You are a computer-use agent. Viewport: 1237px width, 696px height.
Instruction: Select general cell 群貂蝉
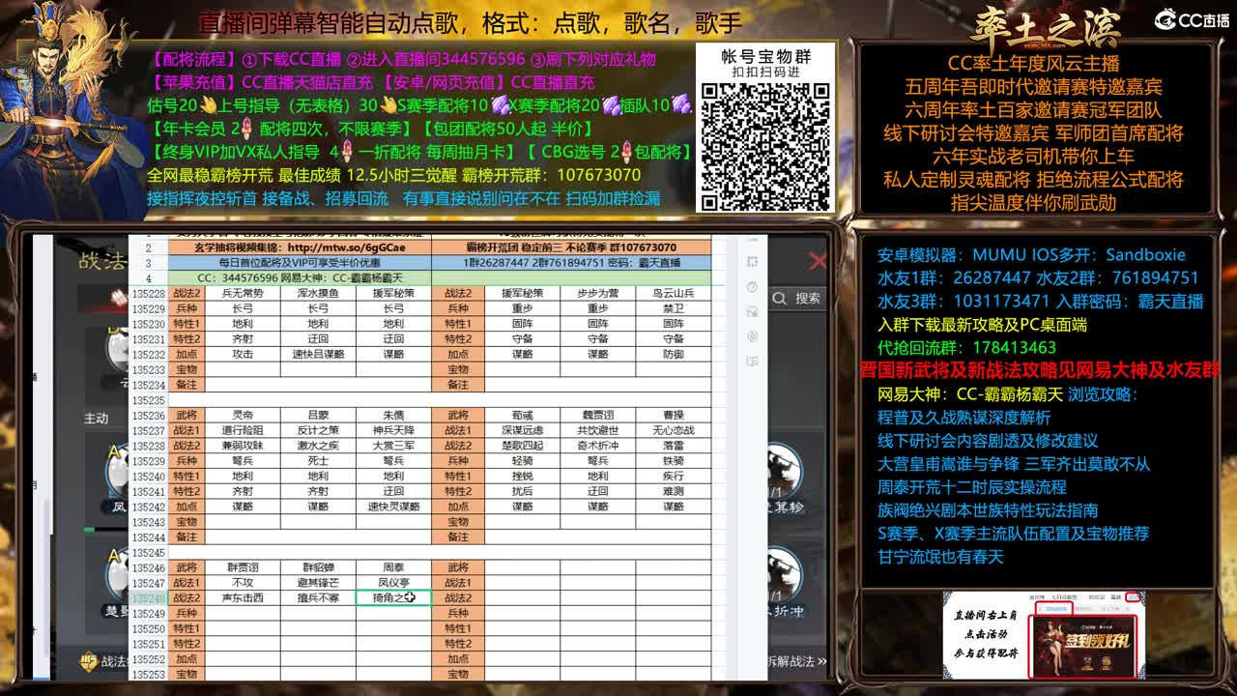point(318,567)
